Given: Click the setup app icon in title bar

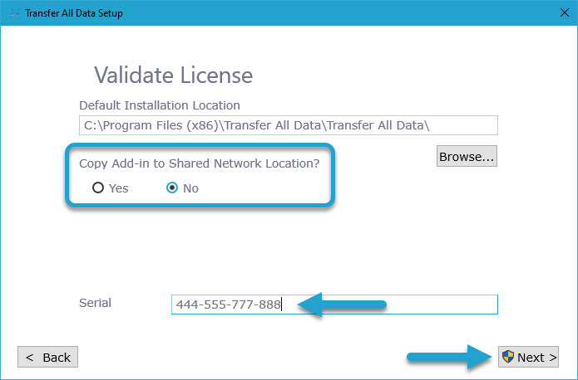Looking at the screenshot, I should point(13,13).
